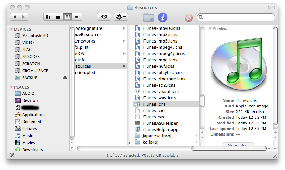285x170 pixels.
Task: Expand the Frameworks folder arrow
Action: pos(125,41)
